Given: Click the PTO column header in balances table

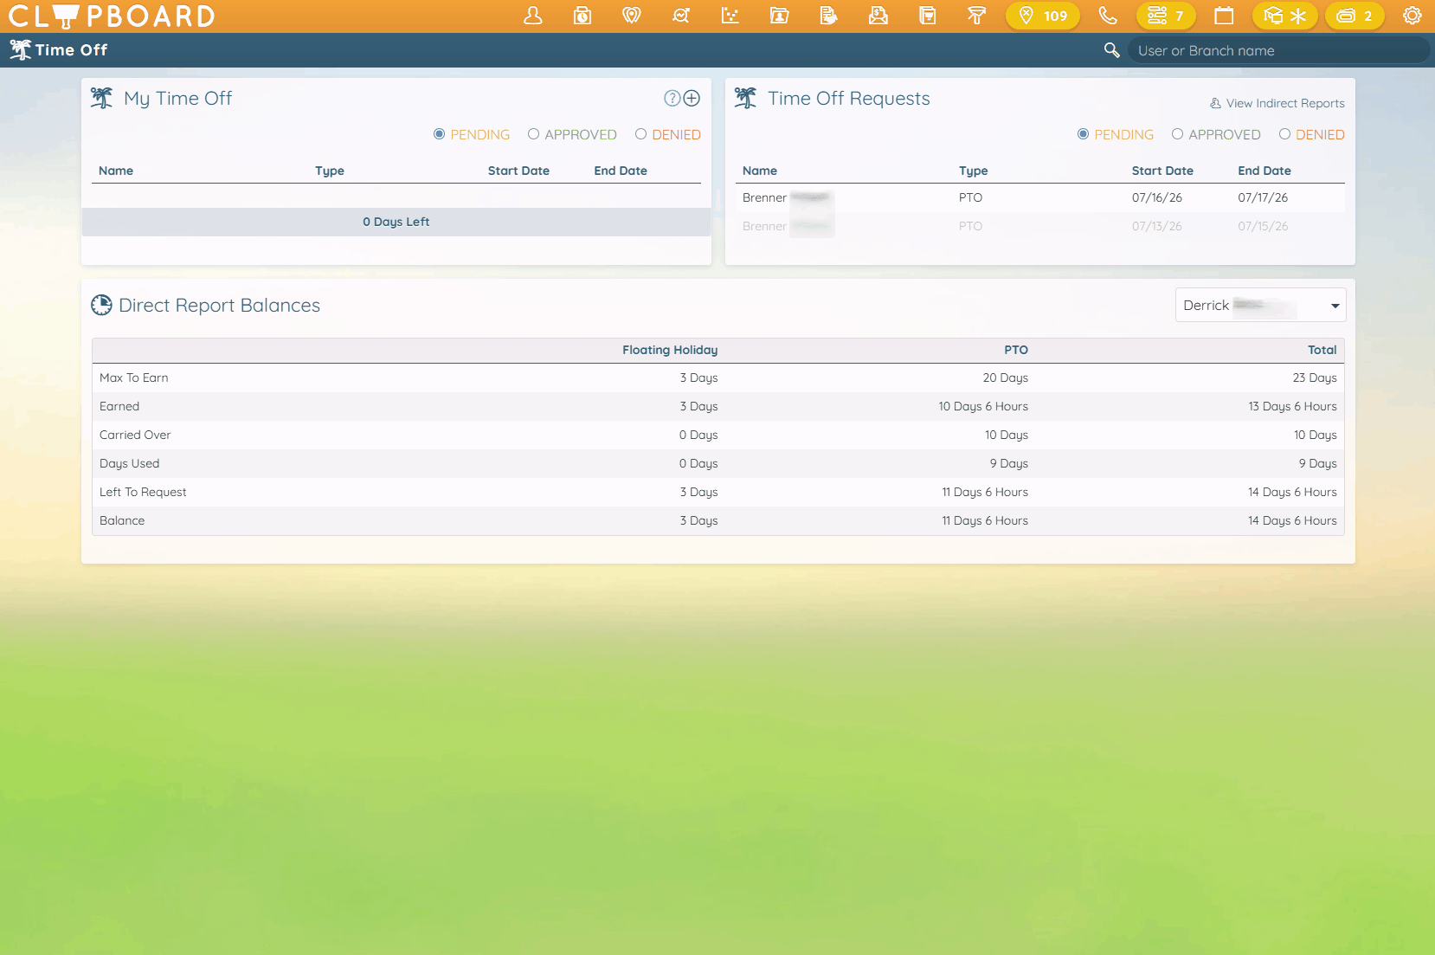Looking at the screenshot, I should 1016,350.
